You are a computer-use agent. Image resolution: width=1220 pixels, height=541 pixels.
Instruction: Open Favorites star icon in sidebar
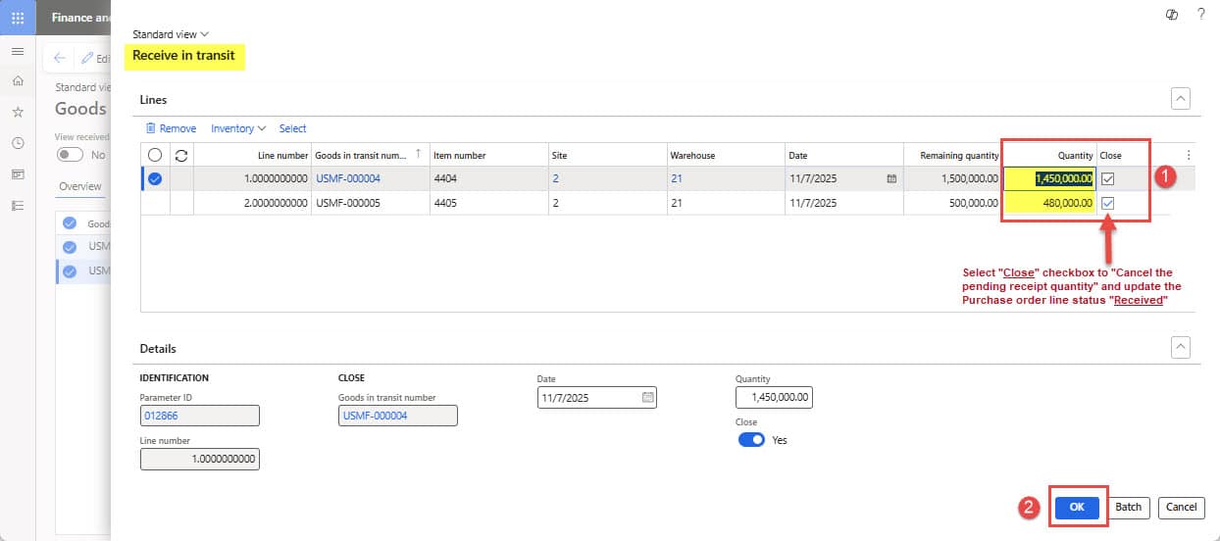point(18,112)
